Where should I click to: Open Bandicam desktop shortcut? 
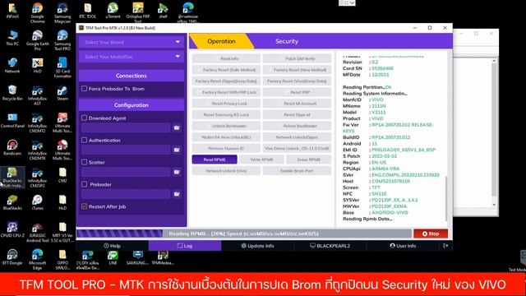[12, 148]
